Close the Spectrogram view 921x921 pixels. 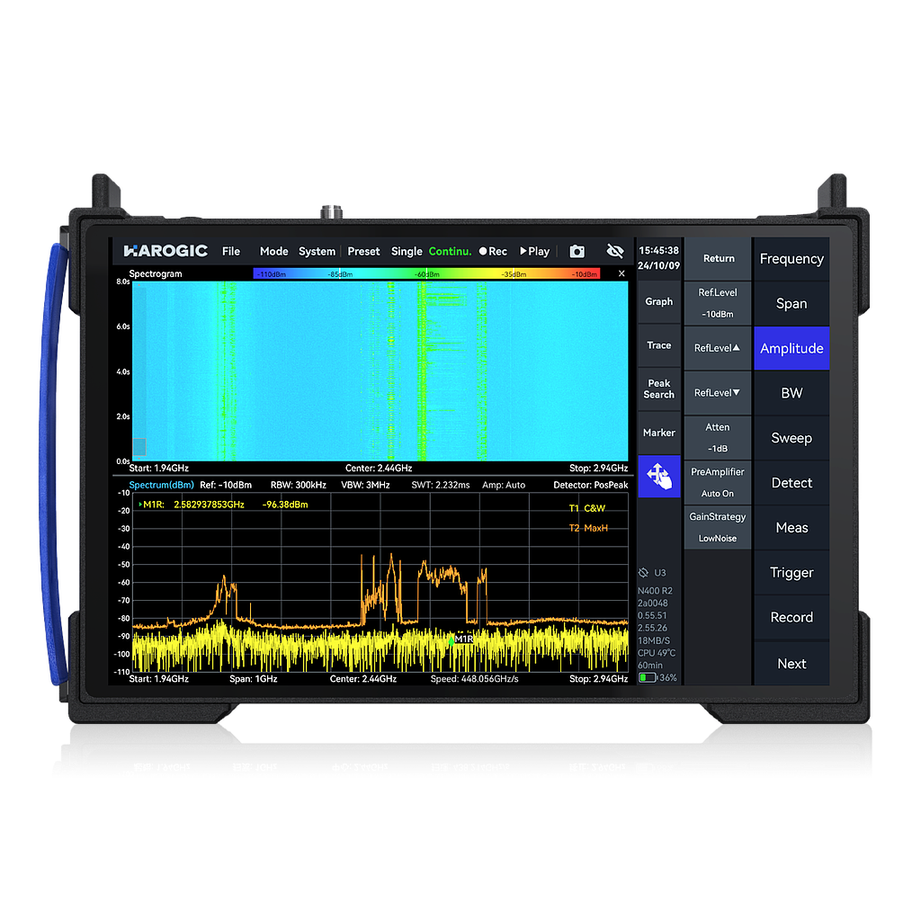coord(621,273)
